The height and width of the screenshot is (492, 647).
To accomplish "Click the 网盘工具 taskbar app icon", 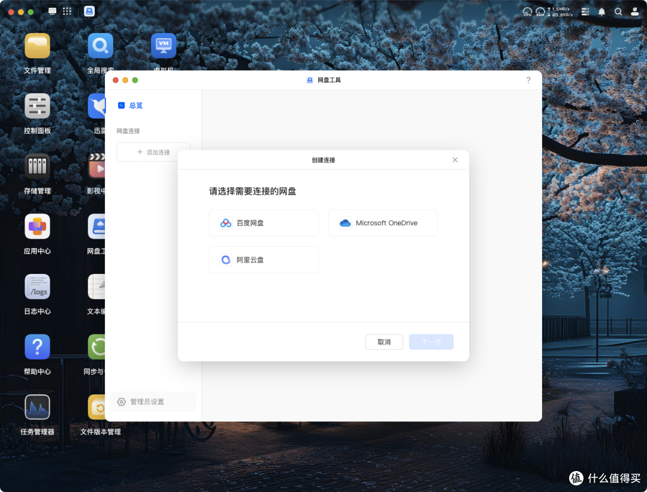I will [x=89, y=11].
